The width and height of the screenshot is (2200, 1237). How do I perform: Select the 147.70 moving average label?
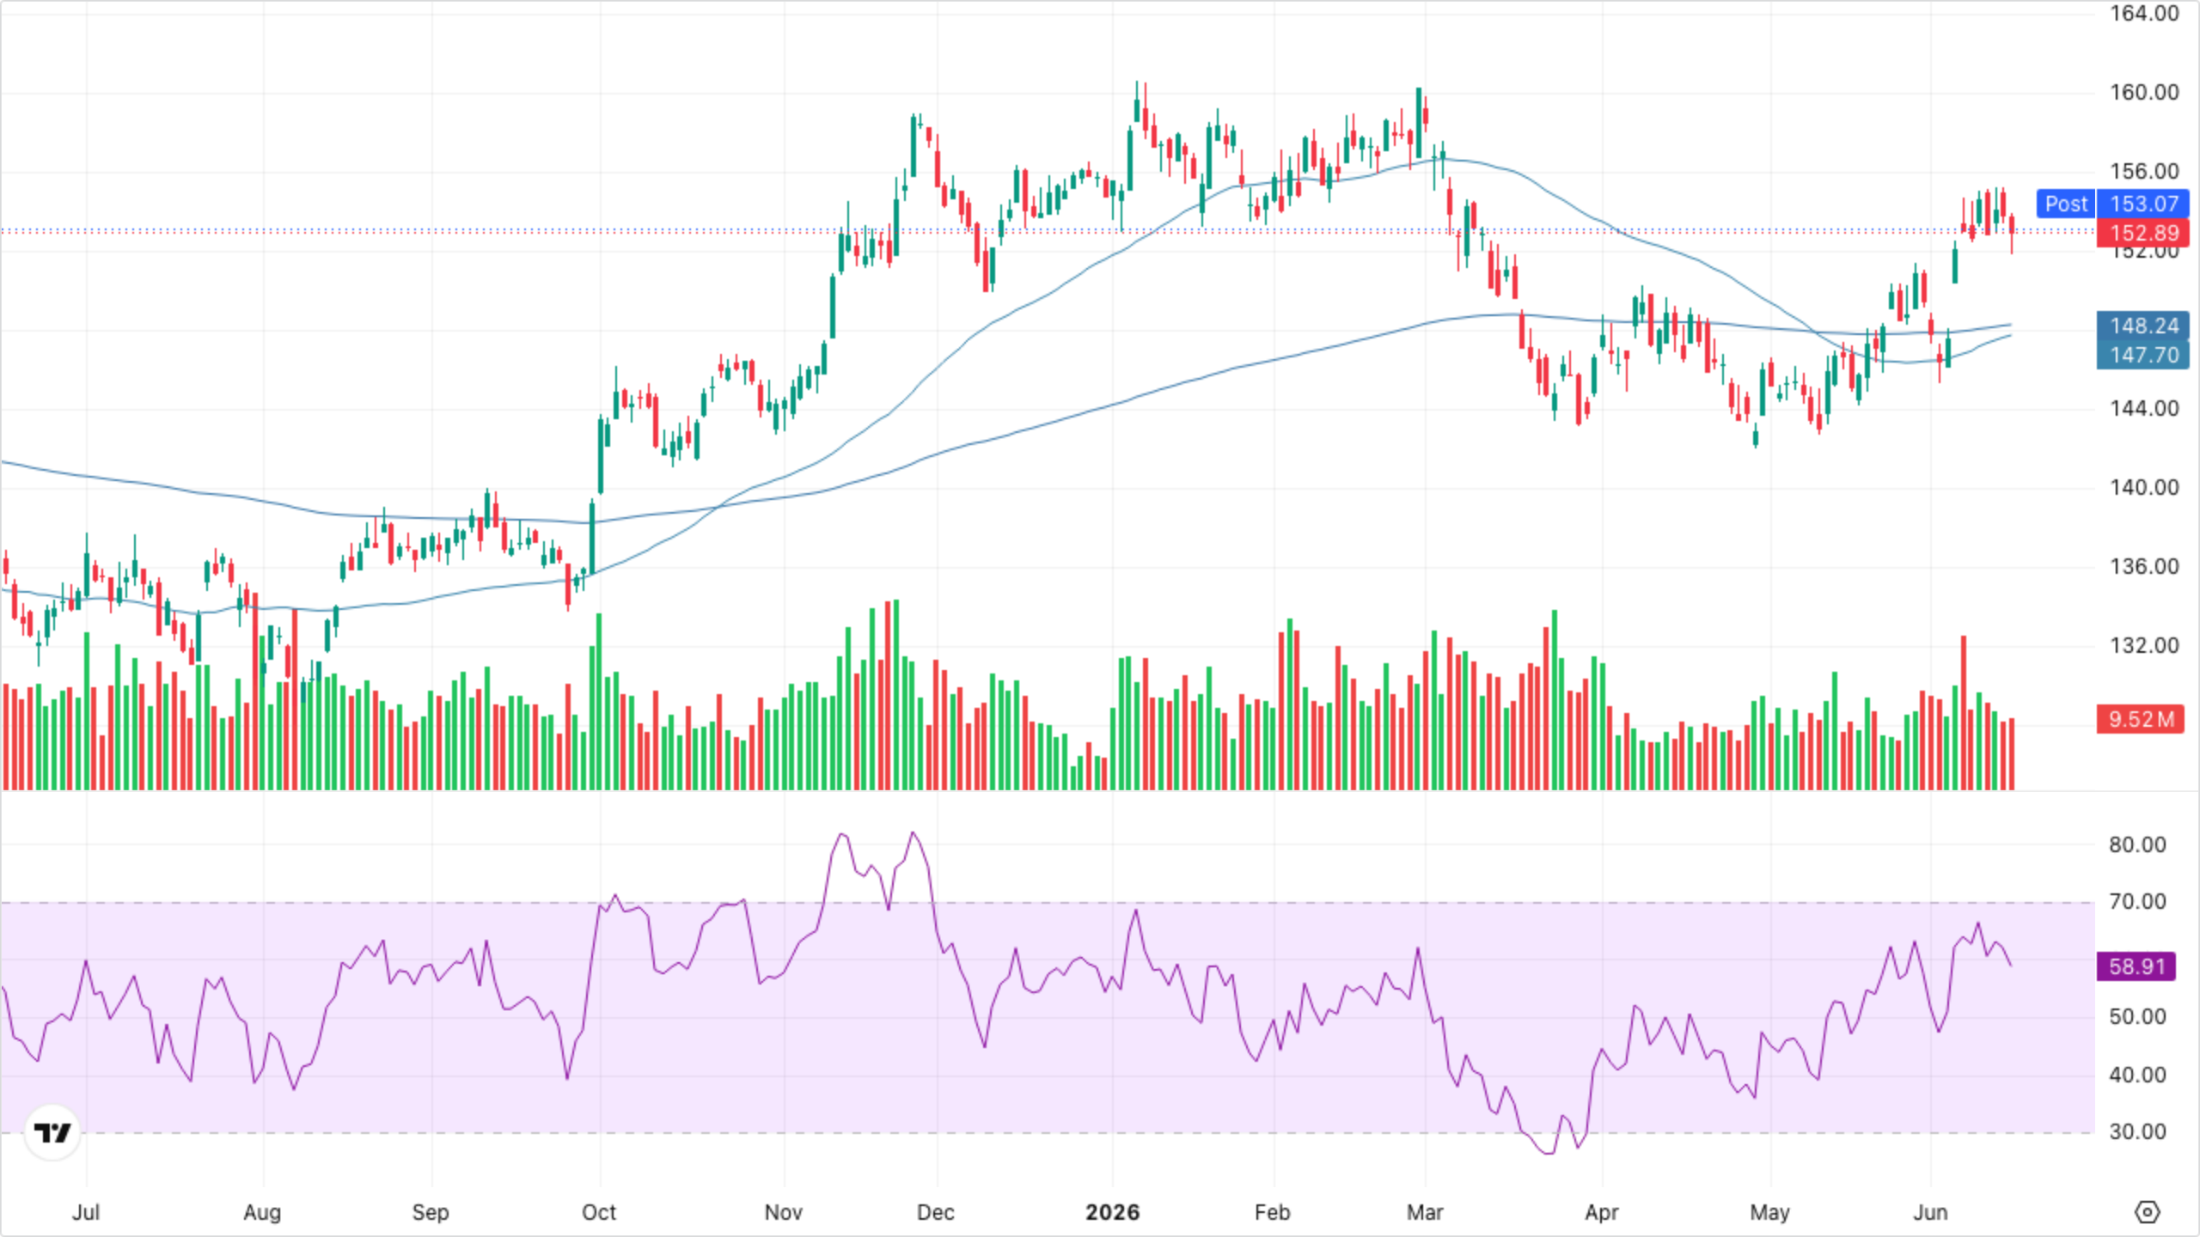[x=2143, y=355]
